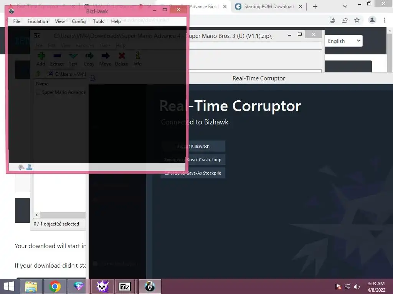Image resolution: width=393 pixels, height=294 pixels.
Task: Open the diamond app in the taskbar
Action: point(78,286)
